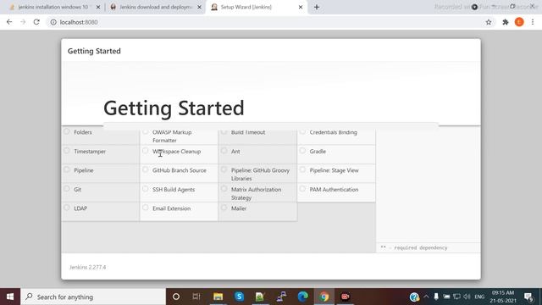Tick the LDAP plugin checkbox
Viewport: 542px width, 305px height.
click(67, 208)
